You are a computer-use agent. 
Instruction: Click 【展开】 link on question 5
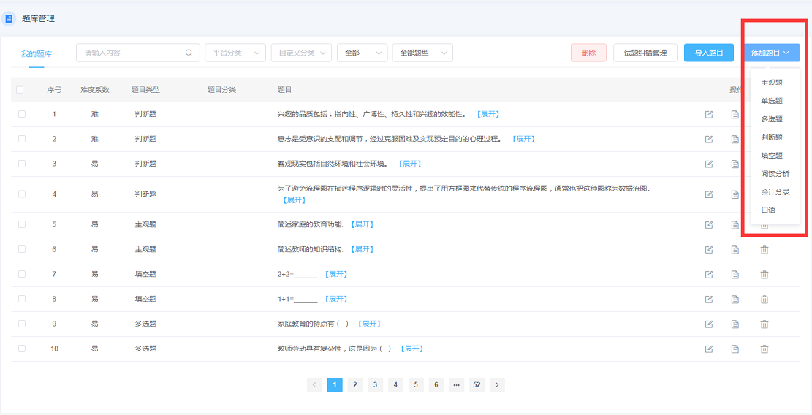361,224
